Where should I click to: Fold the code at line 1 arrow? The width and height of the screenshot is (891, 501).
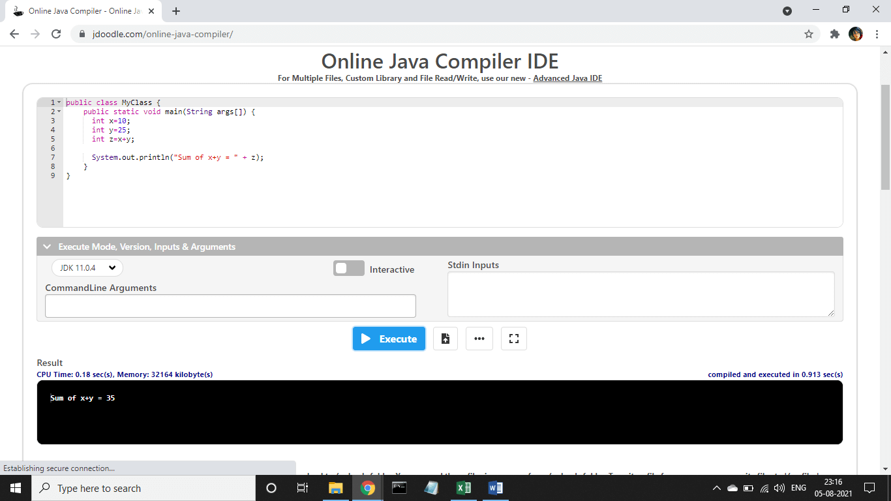59,102
